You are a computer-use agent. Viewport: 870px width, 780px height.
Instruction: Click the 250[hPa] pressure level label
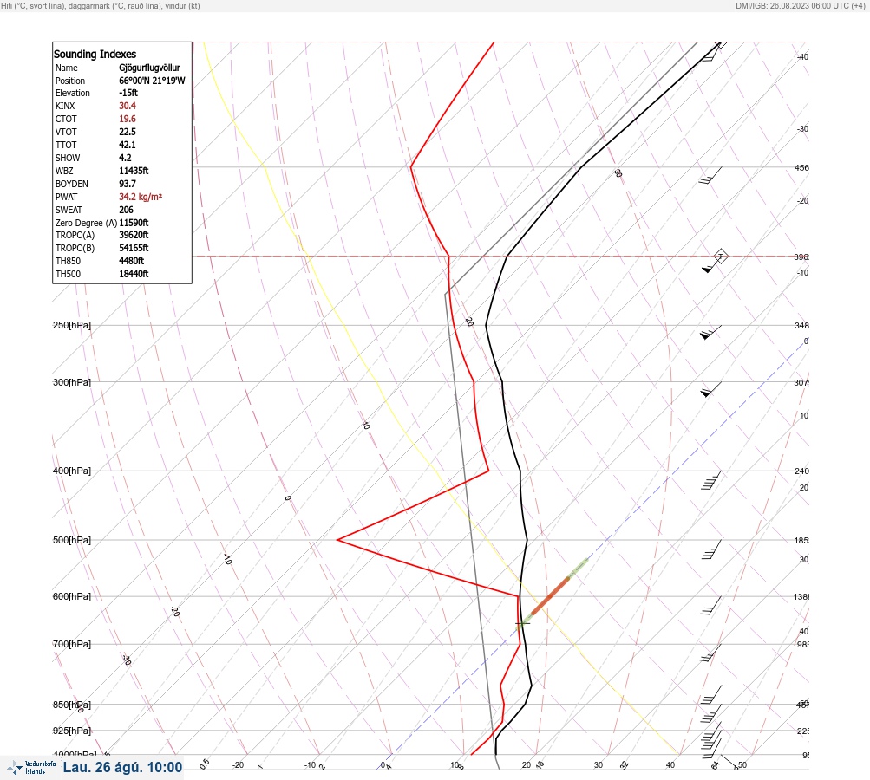coord(72,325)
